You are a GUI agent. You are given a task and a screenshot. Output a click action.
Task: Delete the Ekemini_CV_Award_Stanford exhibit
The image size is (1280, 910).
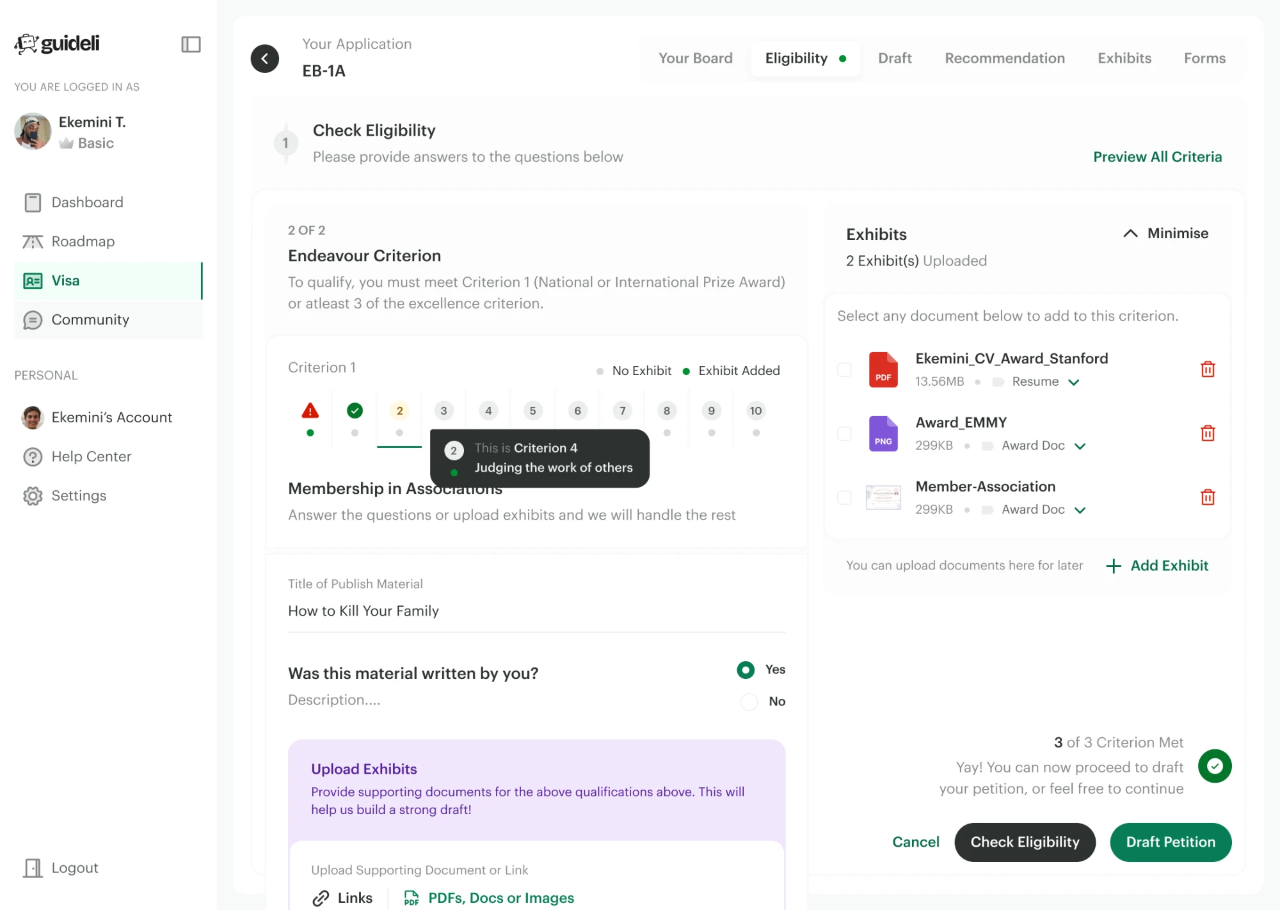[x=1208, y=369]
